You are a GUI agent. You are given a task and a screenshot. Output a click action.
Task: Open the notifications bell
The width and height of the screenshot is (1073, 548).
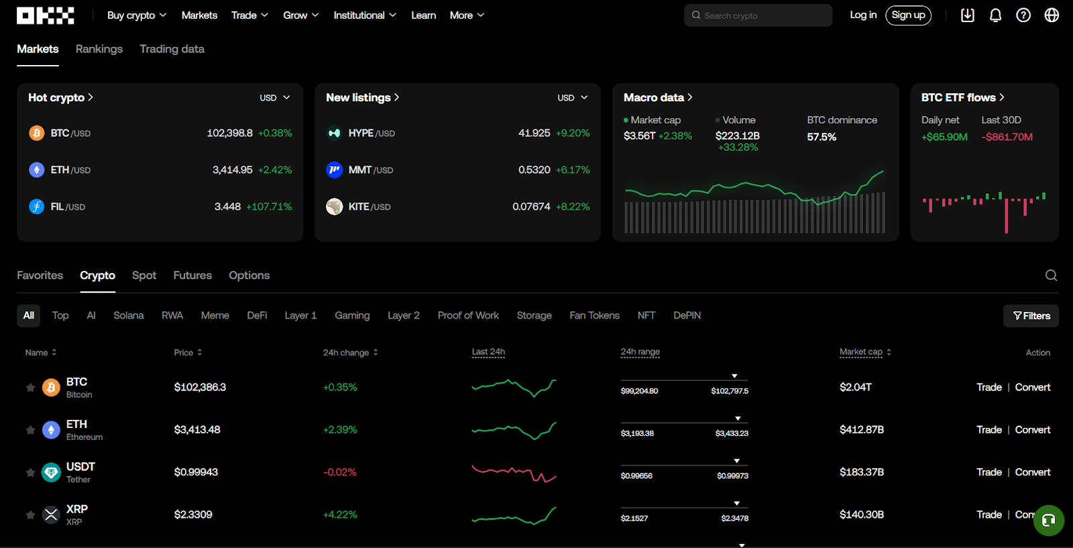[995, 15]
